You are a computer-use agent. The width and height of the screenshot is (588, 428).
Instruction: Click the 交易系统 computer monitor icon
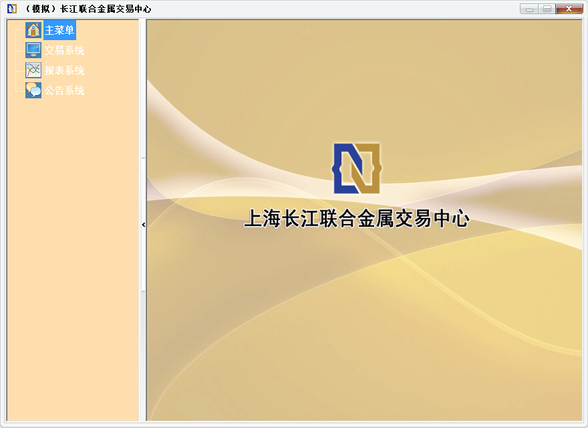click(33, 49)
